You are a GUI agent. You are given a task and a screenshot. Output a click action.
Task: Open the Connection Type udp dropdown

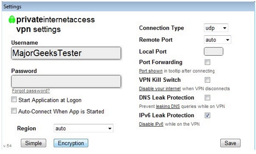point(216,28)
